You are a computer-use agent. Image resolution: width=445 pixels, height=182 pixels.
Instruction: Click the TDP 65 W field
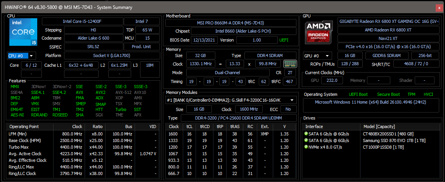pos(147,30)
